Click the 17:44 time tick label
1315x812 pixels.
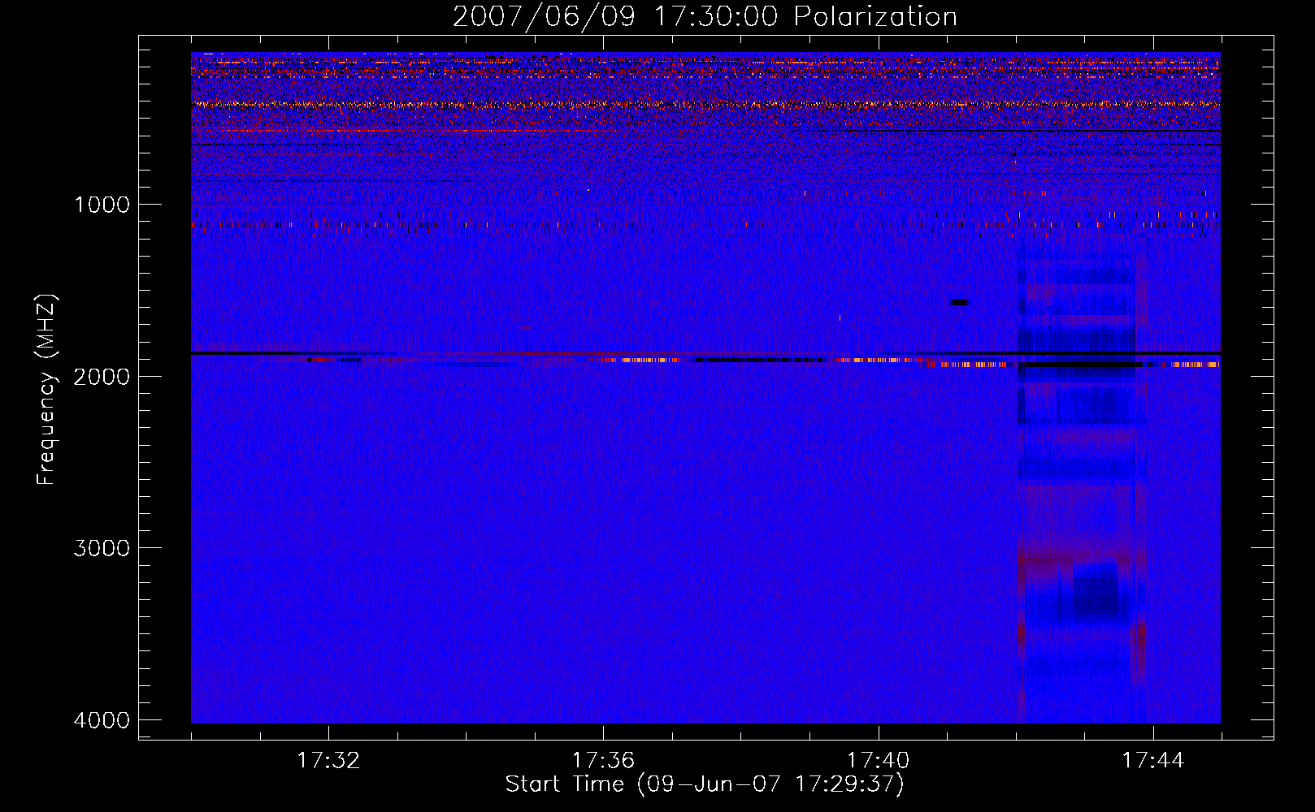[x=1153, y=761]
